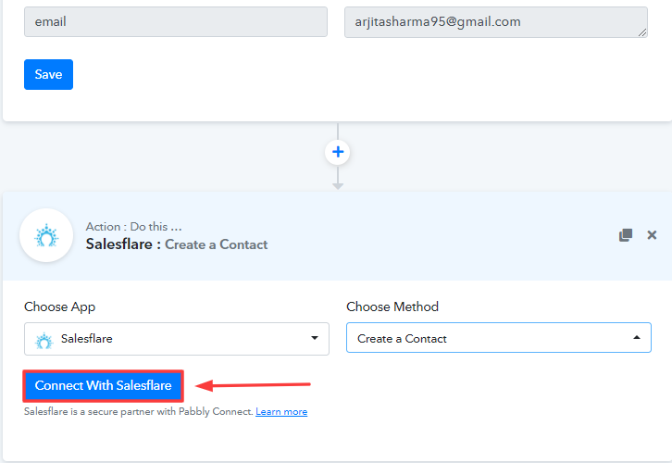Open the Choose Method dropdown

pos(499,338)
